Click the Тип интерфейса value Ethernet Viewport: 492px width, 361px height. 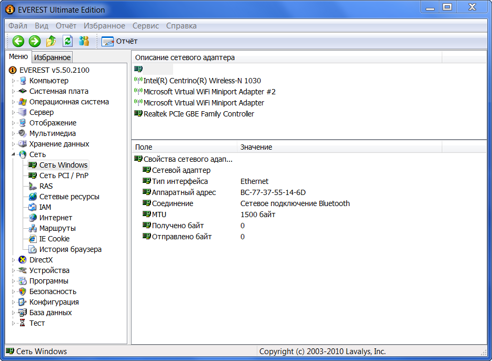click(x=254, y=181)
